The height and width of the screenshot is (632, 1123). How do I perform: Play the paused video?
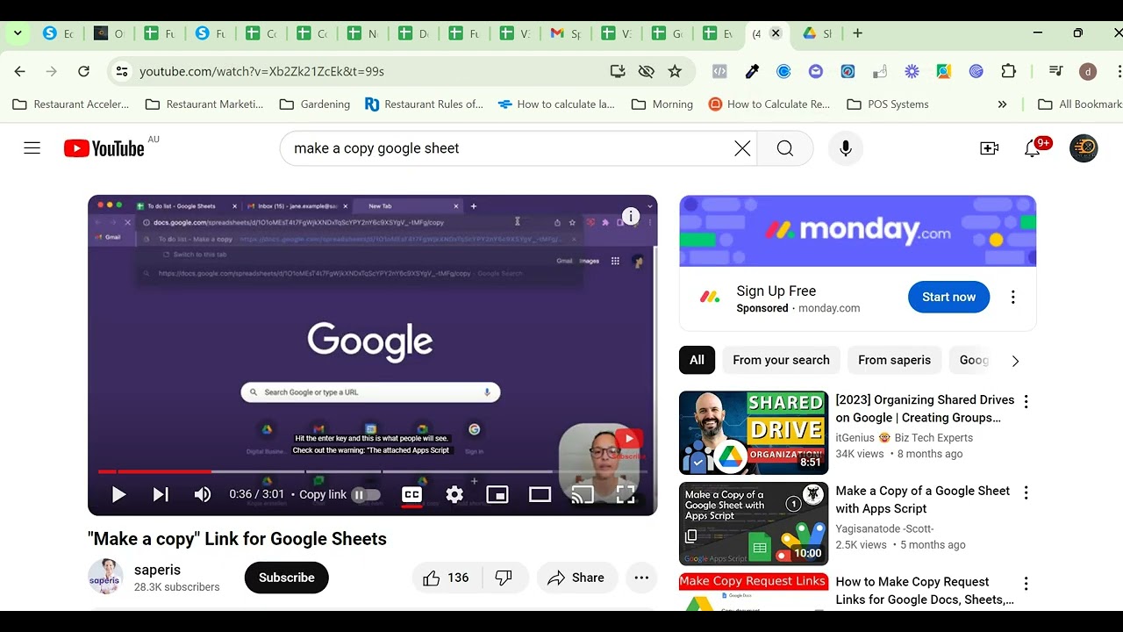click(x=118, y=495)
